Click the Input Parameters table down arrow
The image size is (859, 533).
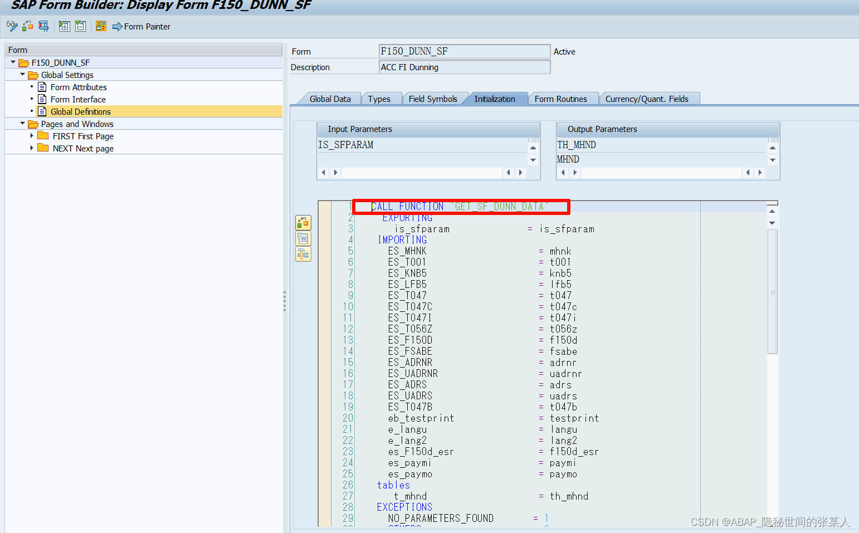(533, 160)
